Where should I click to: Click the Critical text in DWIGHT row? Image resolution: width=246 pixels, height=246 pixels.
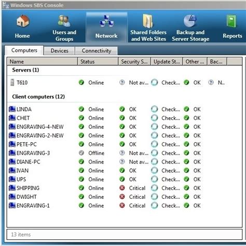(137, 197)
